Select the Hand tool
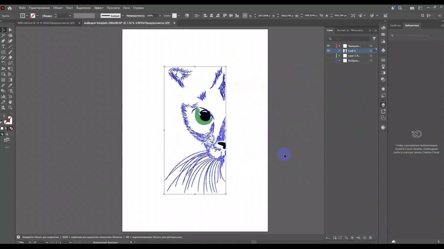Image resolution: width=444 pixels, height=249 pixels. (x=10, y=102)
